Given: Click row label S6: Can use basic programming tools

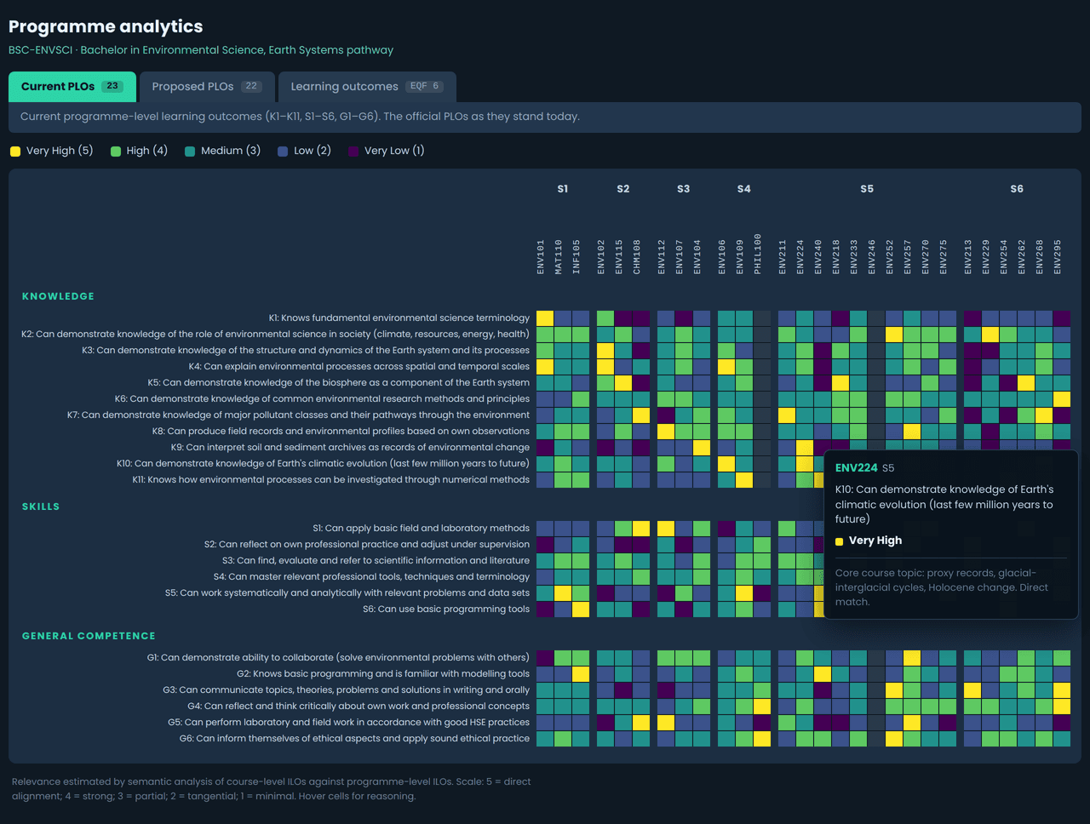Looking at the screenshot, I should tap(446, 609).
